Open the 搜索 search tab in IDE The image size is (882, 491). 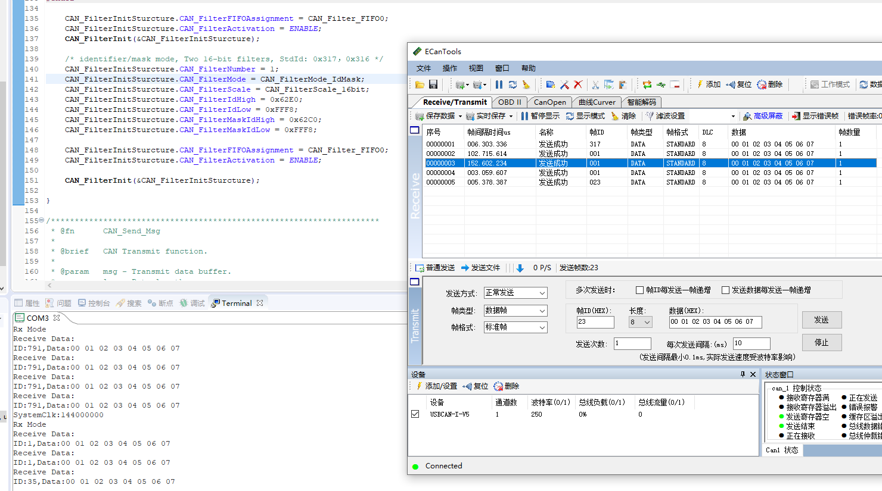pyautogui.click(x=129, y=304)
